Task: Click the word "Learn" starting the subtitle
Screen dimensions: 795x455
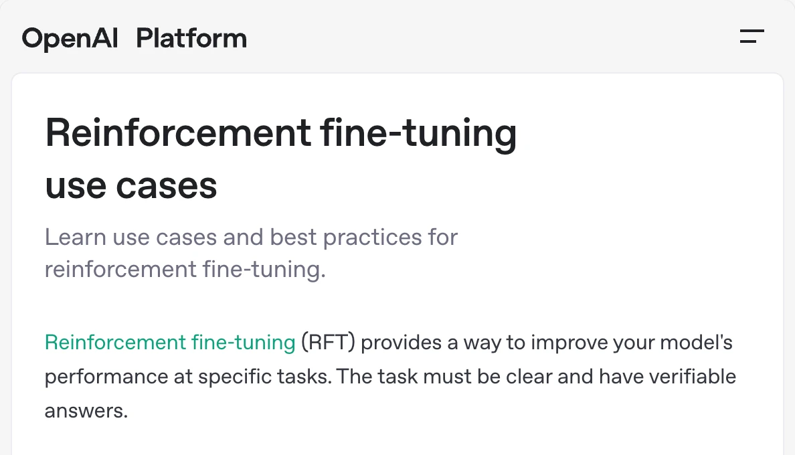Action: (x=76, y=237)
